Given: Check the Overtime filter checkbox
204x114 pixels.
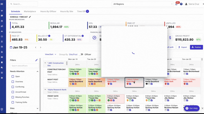Looking at the screenshot, I should pos(13,82).
